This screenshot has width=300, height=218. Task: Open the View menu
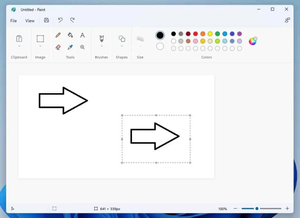tap(30, 21)
